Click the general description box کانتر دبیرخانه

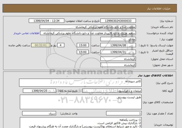(80, 83)
